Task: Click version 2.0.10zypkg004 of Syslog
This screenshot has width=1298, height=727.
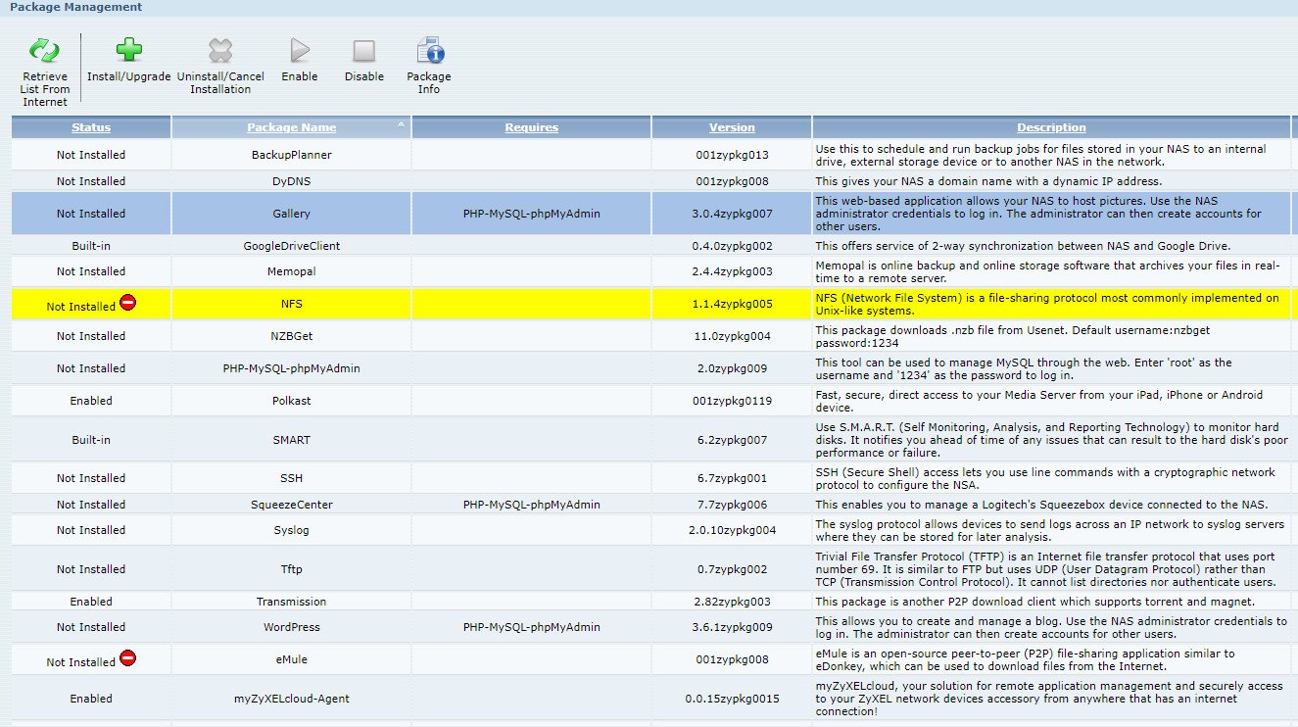Action: [732, 530]
